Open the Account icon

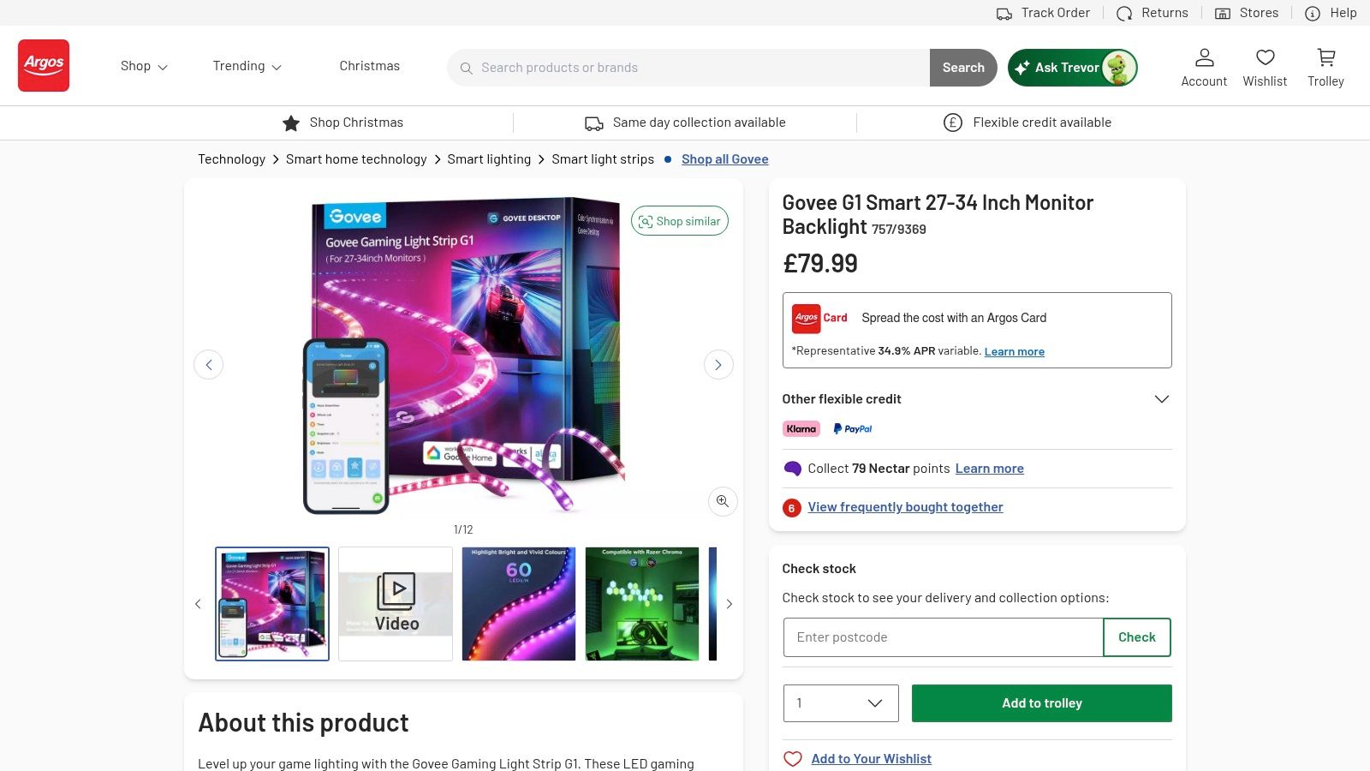(1204, 67)
